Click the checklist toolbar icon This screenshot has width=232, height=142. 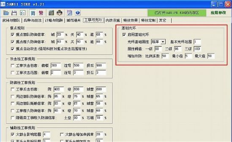[23, 13]
